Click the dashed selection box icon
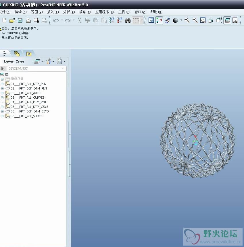Image resolution: width=244 pixels, height=247 pixels. click(x=136, y=20)
